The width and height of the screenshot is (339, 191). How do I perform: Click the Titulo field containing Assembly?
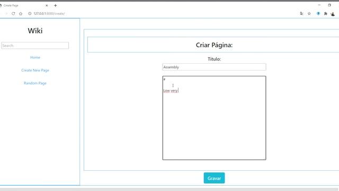coord(214,67)
